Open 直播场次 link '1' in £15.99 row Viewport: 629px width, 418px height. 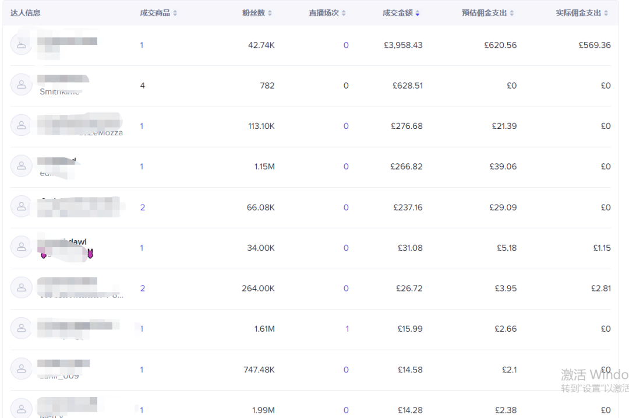(347, 329)
